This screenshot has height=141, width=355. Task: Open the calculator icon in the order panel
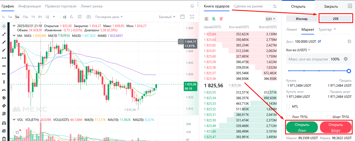point(349,41)
